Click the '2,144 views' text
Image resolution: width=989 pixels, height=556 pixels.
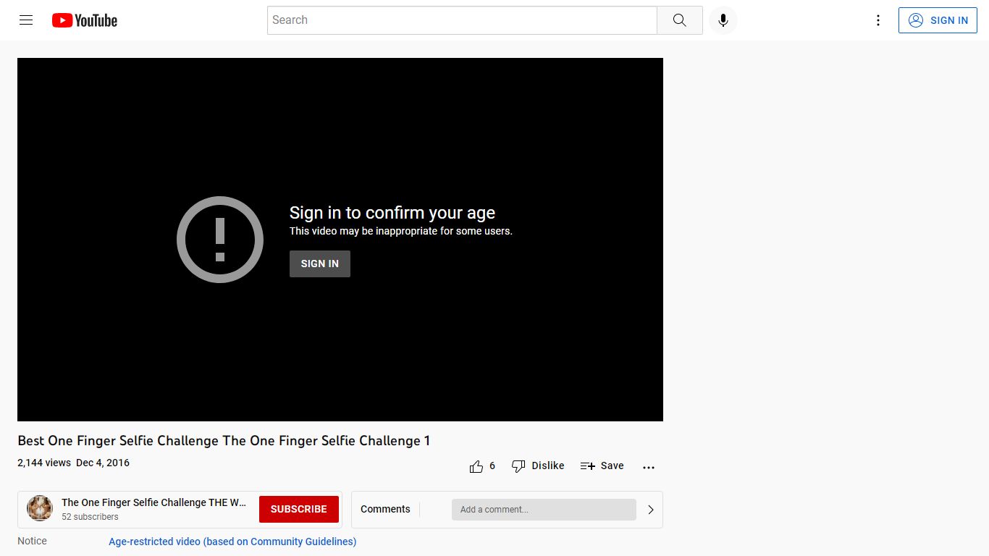(x=44, y=463)
